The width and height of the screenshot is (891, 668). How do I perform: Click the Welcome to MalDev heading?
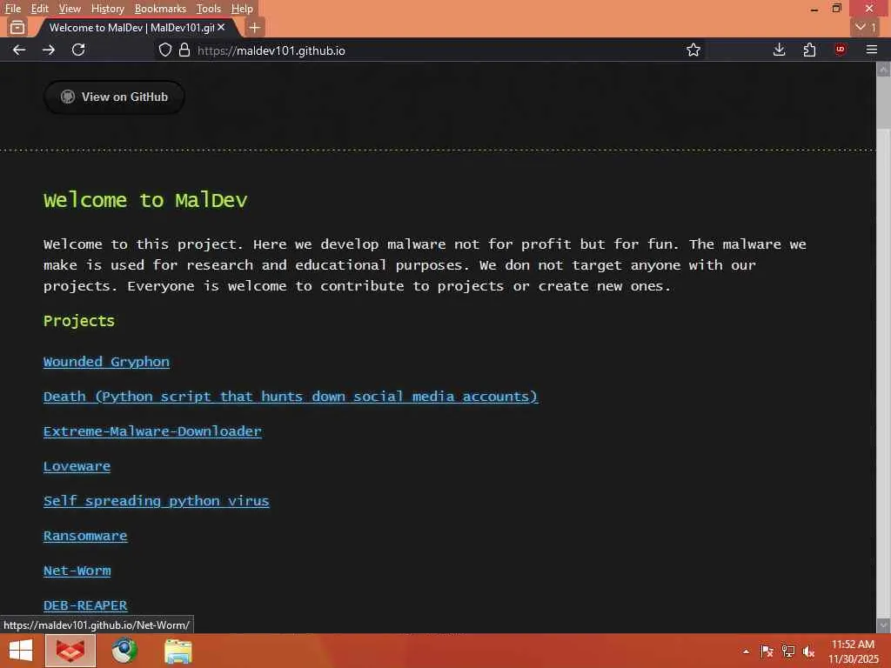click(x=145, y=201)
